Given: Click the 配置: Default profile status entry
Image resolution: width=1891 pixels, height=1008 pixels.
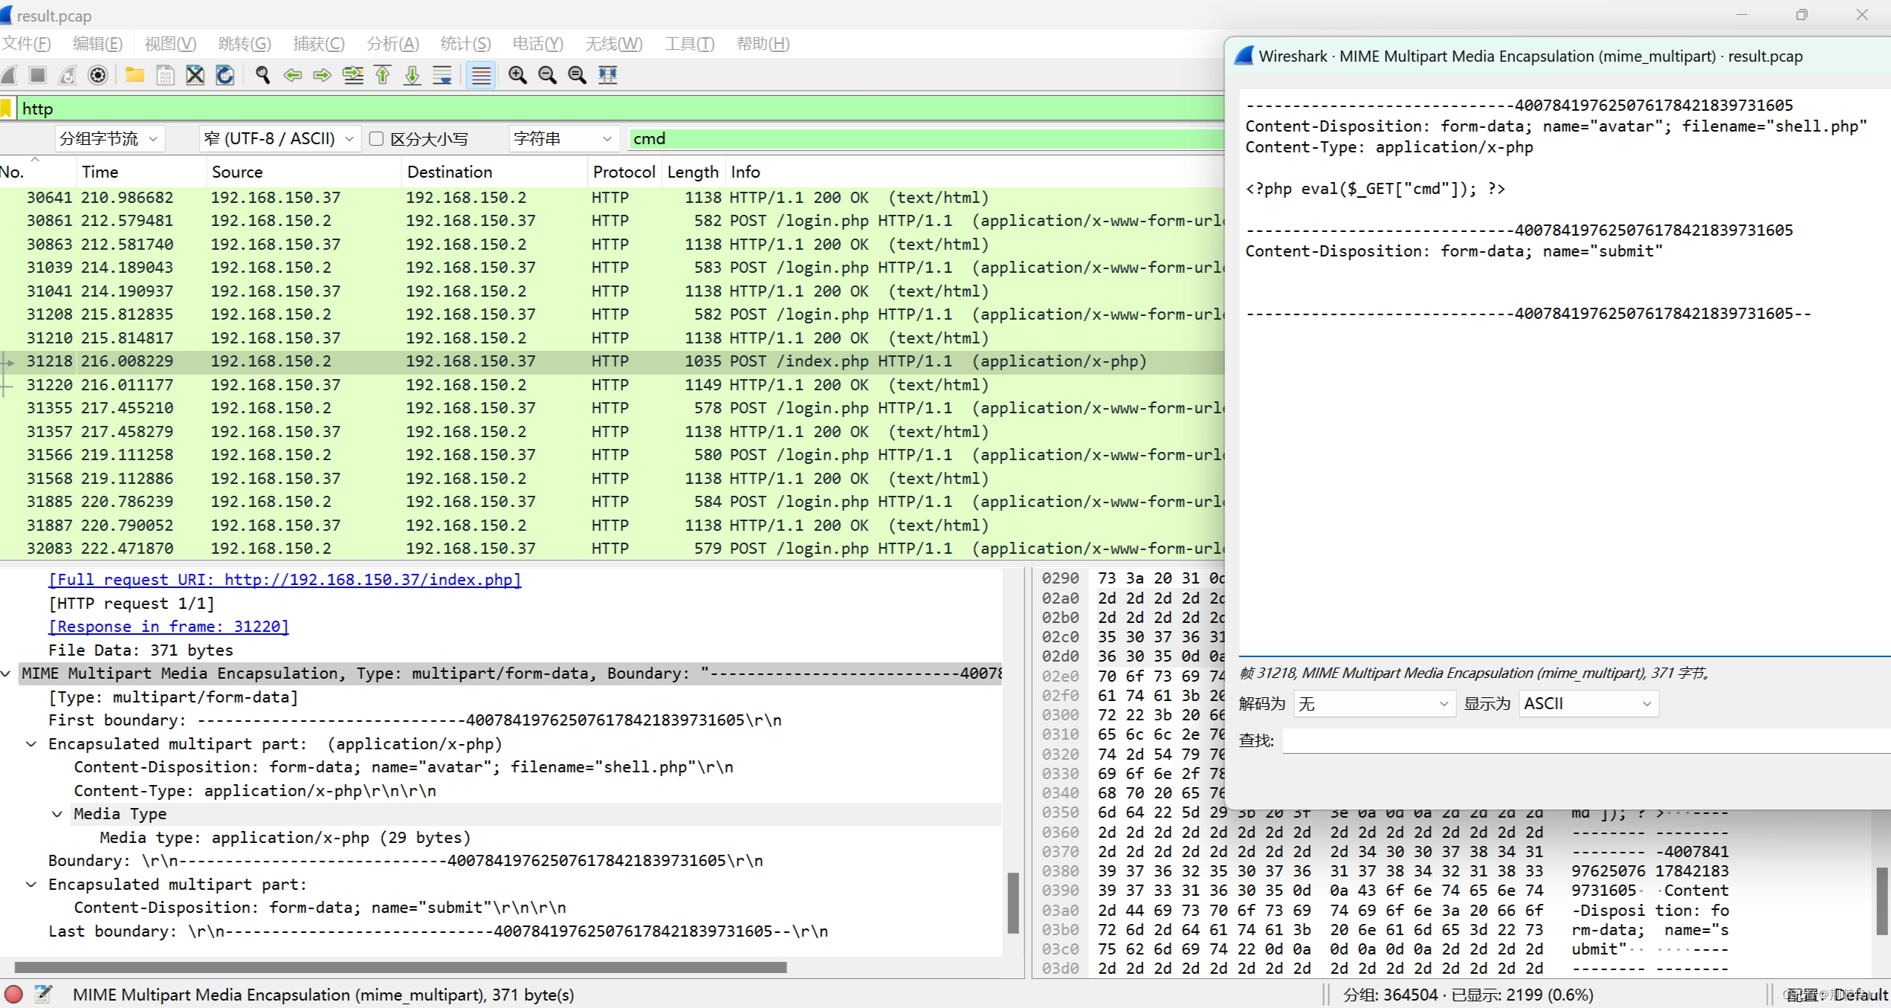Looking at the screenshot, I should pyautogui.click(x=1836, y=995).
